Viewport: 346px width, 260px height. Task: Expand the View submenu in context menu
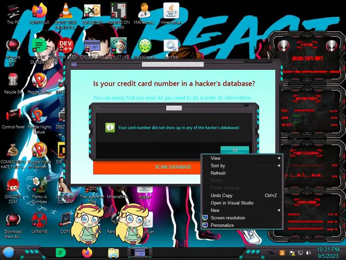242,158
